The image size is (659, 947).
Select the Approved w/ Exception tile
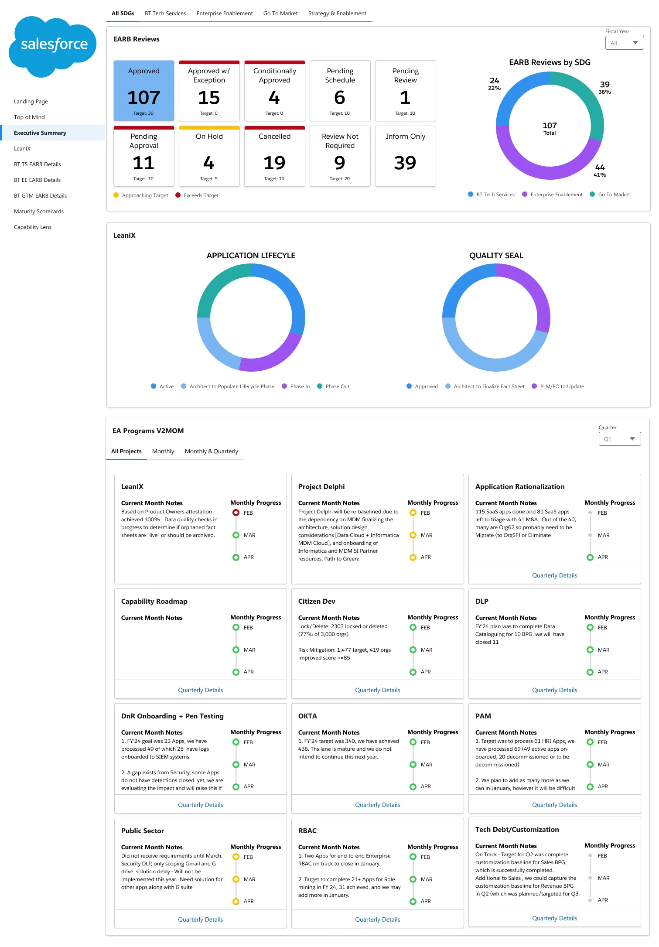(209, 91)
